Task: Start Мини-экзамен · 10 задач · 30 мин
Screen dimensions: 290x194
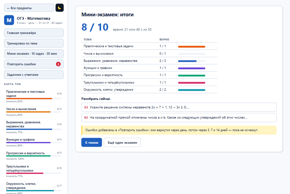Action: point(34,54)
